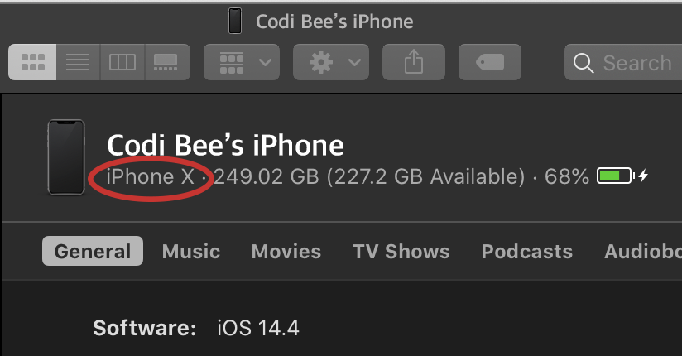Screen dimensions: 682x356
Task: Switch to list view layout
Action: click(x=78, y=62)
